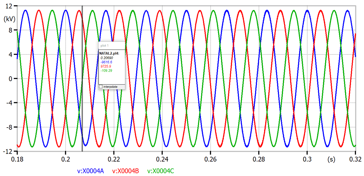Click the (kV) y-axis unit label
This screenshot has width=364, height=176.
pyautogui.click(x=8, y=19)
